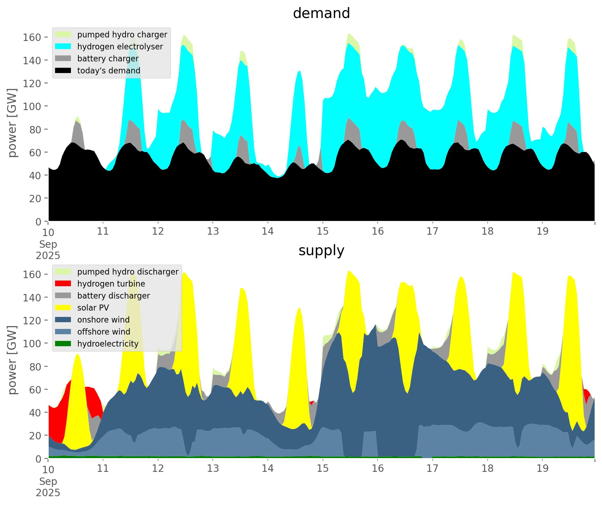This screenshot has width=602, height=505.
Task: Select the gray battery charger legend swatch
Action: click(63, 59)
